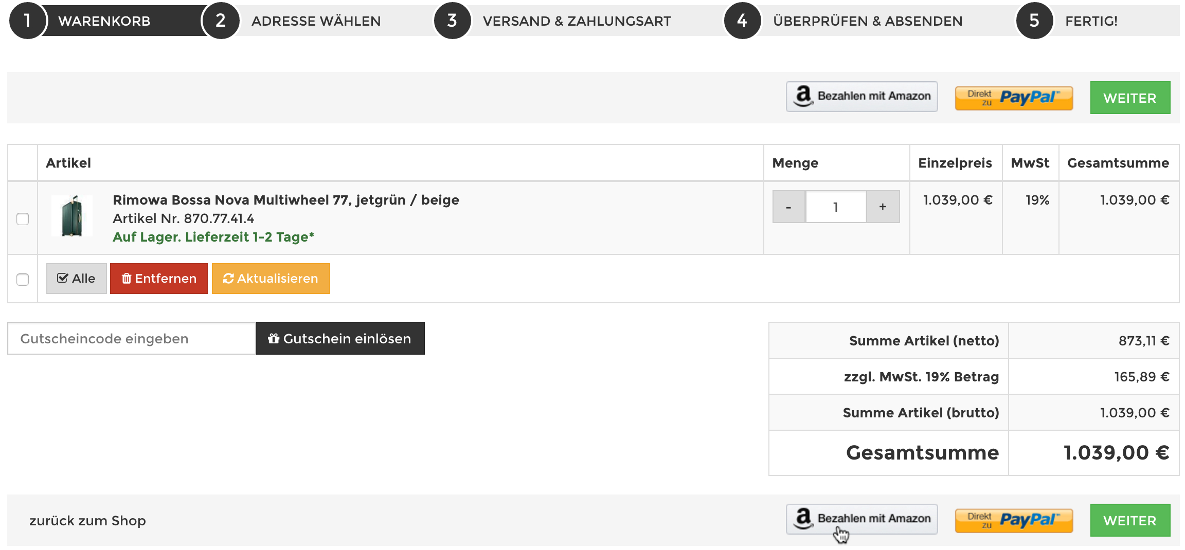Go to step 2 Adresse wählen
Viewport: 1185px width, 550px height.
pos(315,21)
